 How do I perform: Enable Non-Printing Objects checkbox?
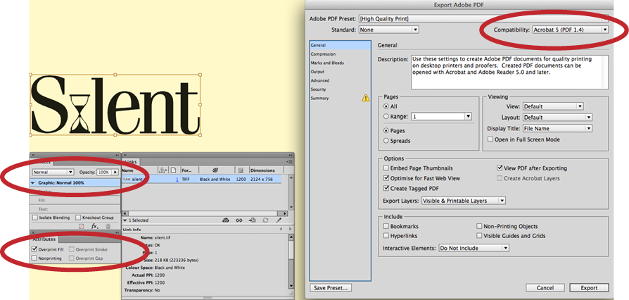[479, 227]
